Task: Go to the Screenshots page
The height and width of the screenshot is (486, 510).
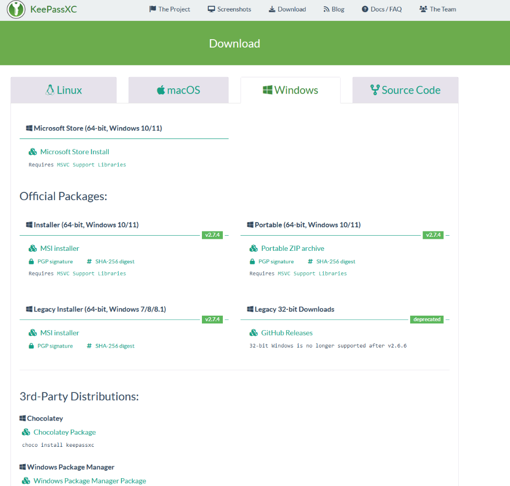Action: (229, 9)
